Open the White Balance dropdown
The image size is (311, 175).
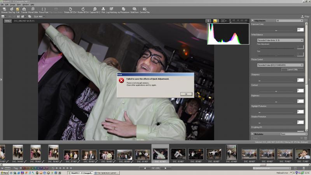[x=280, y=40]
